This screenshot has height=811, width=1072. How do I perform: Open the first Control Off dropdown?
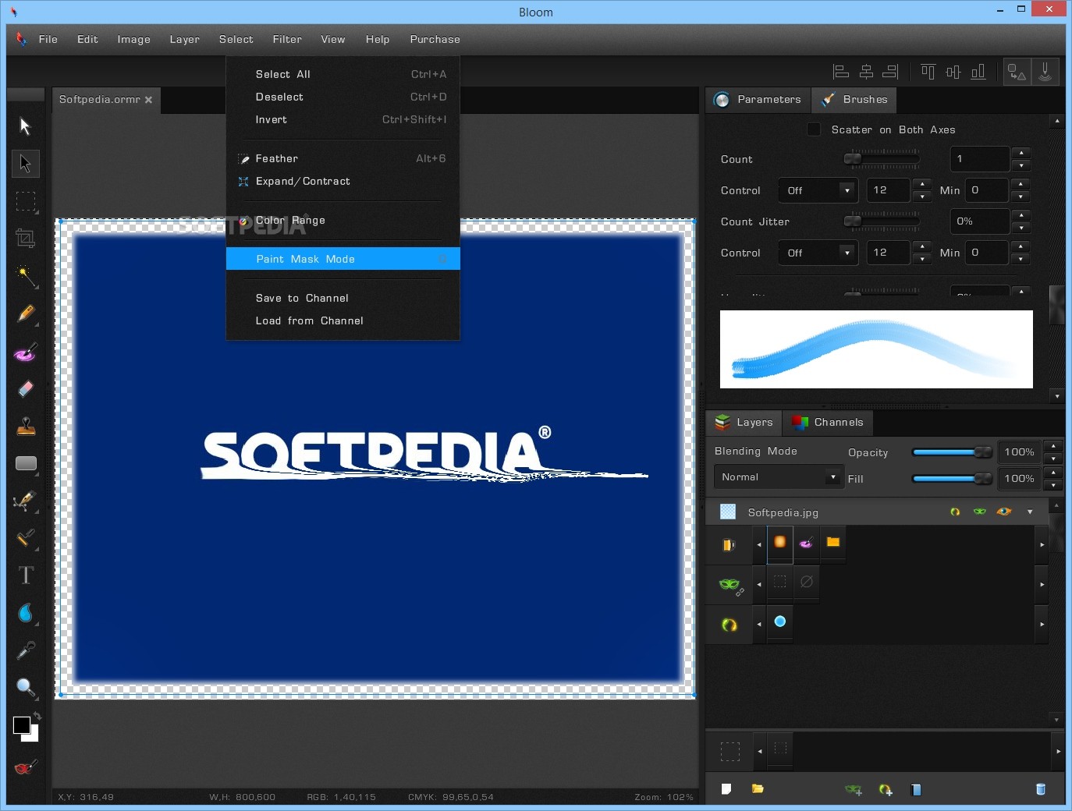(818, 190)
